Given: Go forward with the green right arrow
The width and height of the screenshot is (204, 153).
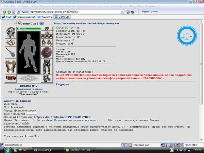Looking at the screenshot, I should pyautogui.click(x=9, y=12).
